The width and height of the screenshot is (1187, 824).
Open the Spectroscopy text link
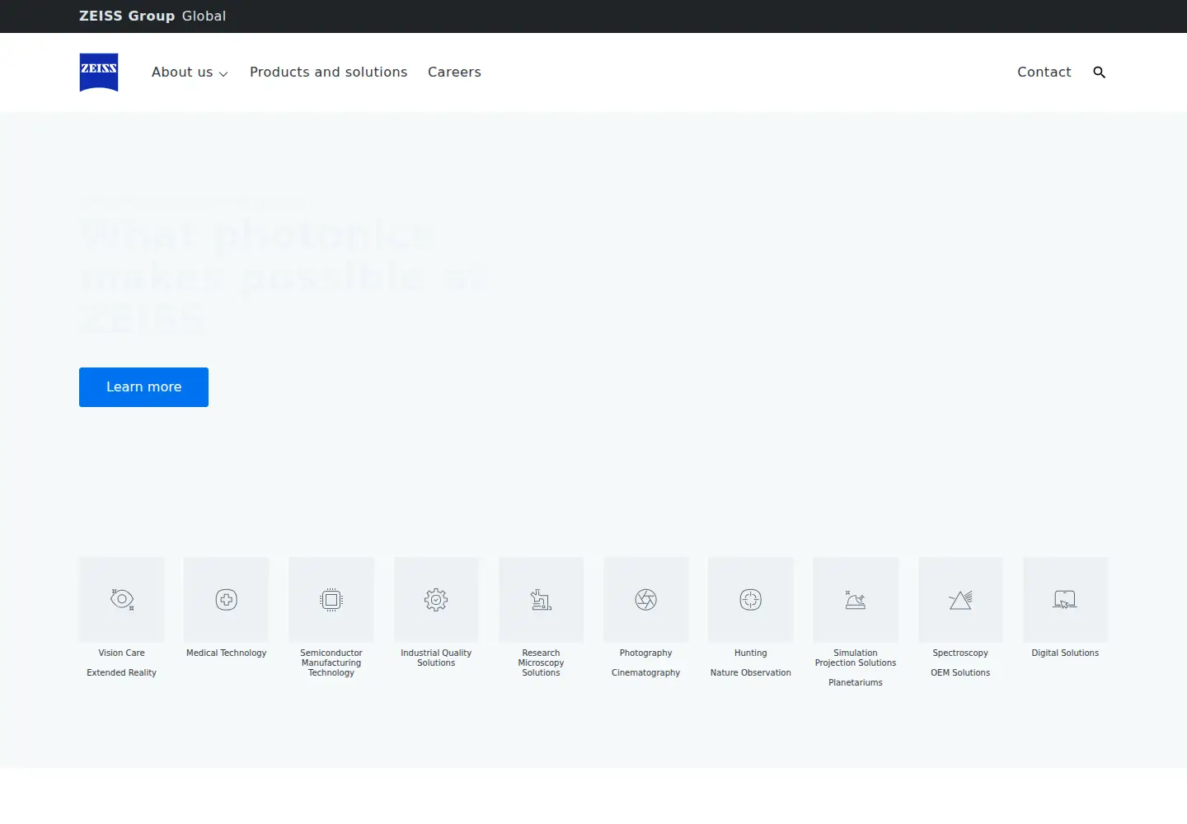[960, 653]
